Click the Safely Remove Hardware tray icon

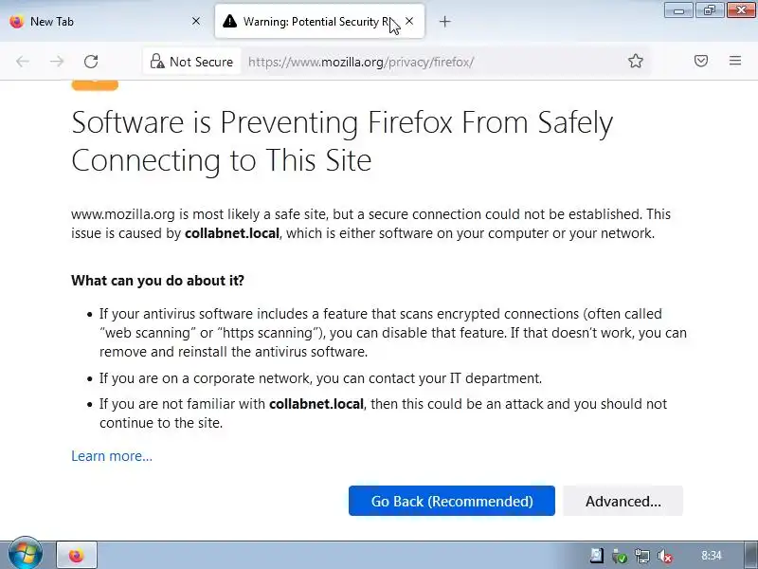620,556
